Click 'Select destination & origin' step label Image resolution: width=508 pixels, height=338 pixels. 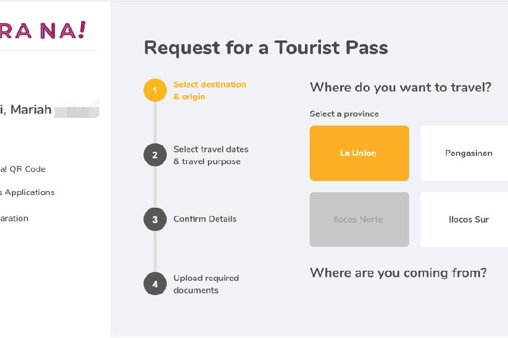tap(209, 90)
